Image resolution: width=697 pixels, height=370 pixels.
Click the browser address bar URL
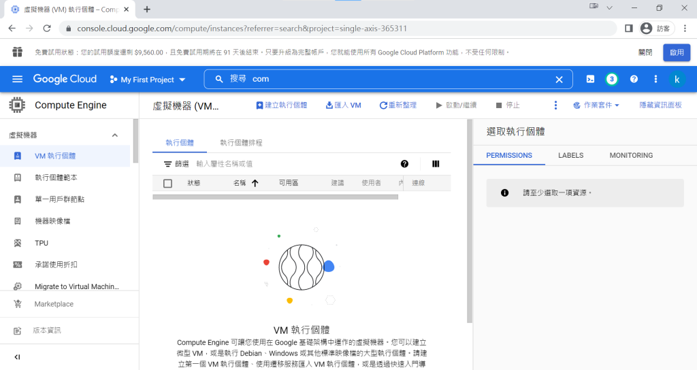(x=242, y=29)
